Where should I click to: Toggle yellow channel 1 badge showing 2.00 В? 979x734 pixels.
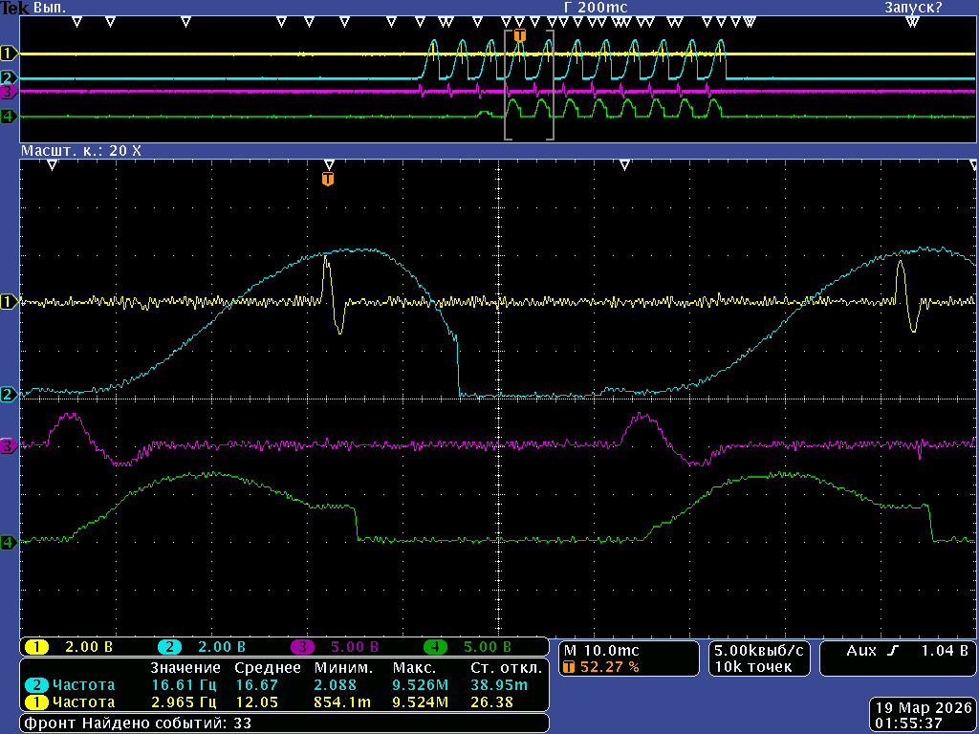37,647
